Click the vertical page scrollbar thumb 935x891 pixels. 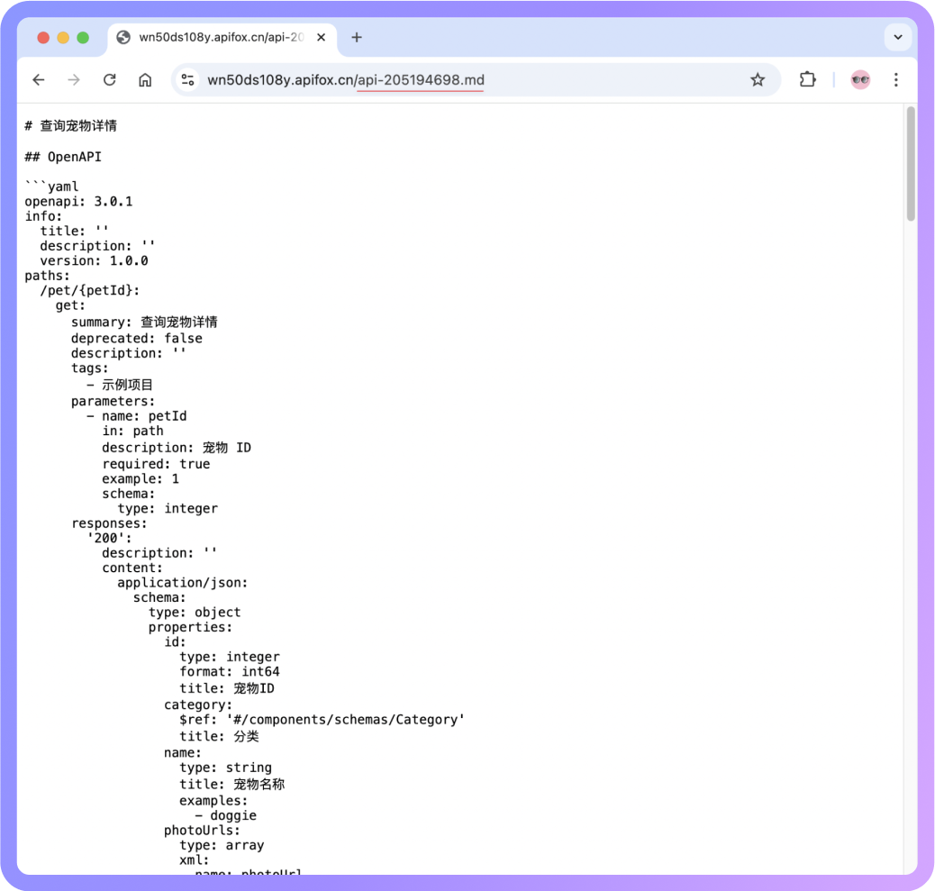tap(911, 164)
